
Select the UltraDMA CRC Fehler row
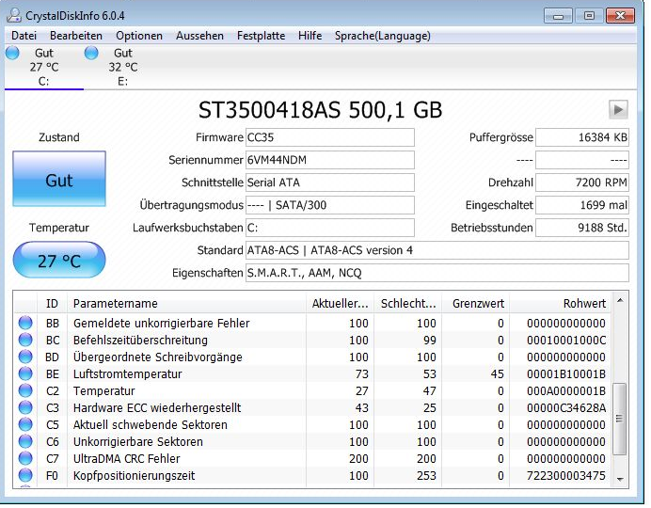pos(312,459)
